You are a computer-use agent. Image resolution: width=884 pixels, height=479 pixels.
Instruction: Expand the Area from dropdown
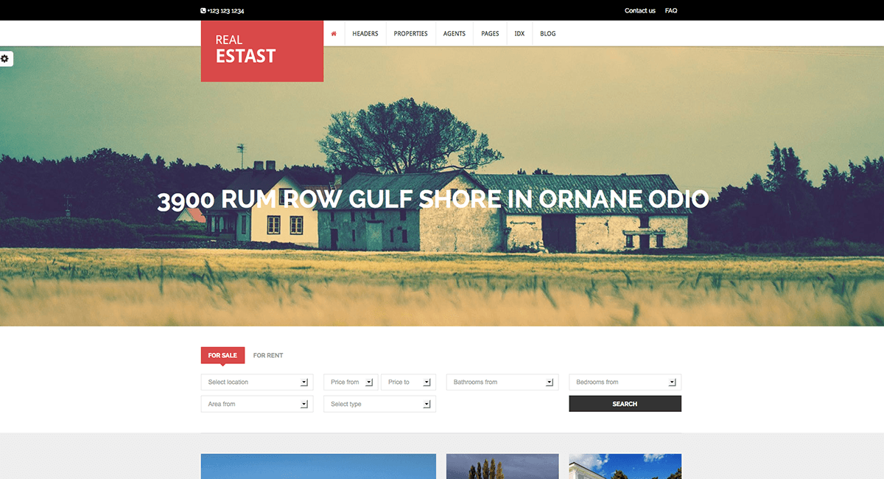(x=257, y=404)
